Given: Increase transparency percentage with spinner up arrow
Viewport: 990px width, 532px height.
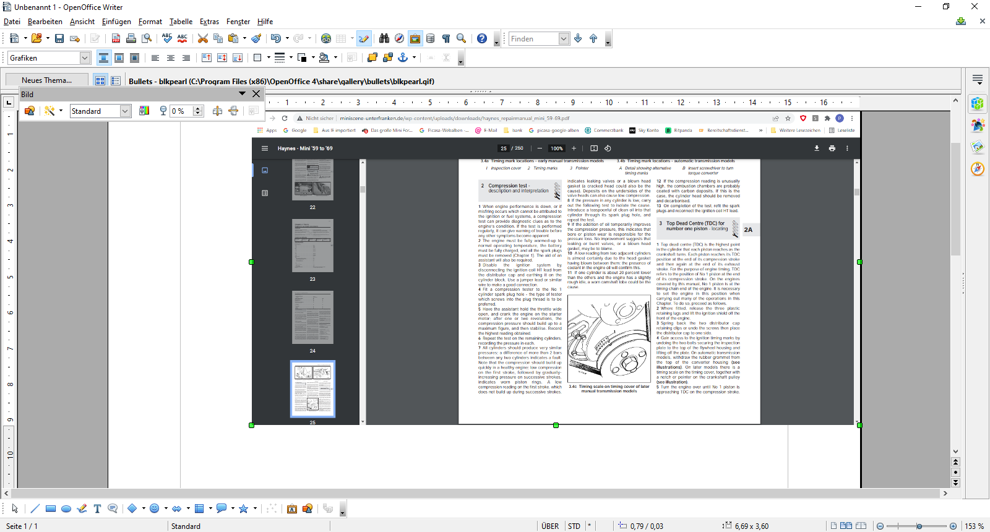Looking at the screenshot, I should point(198,108).
